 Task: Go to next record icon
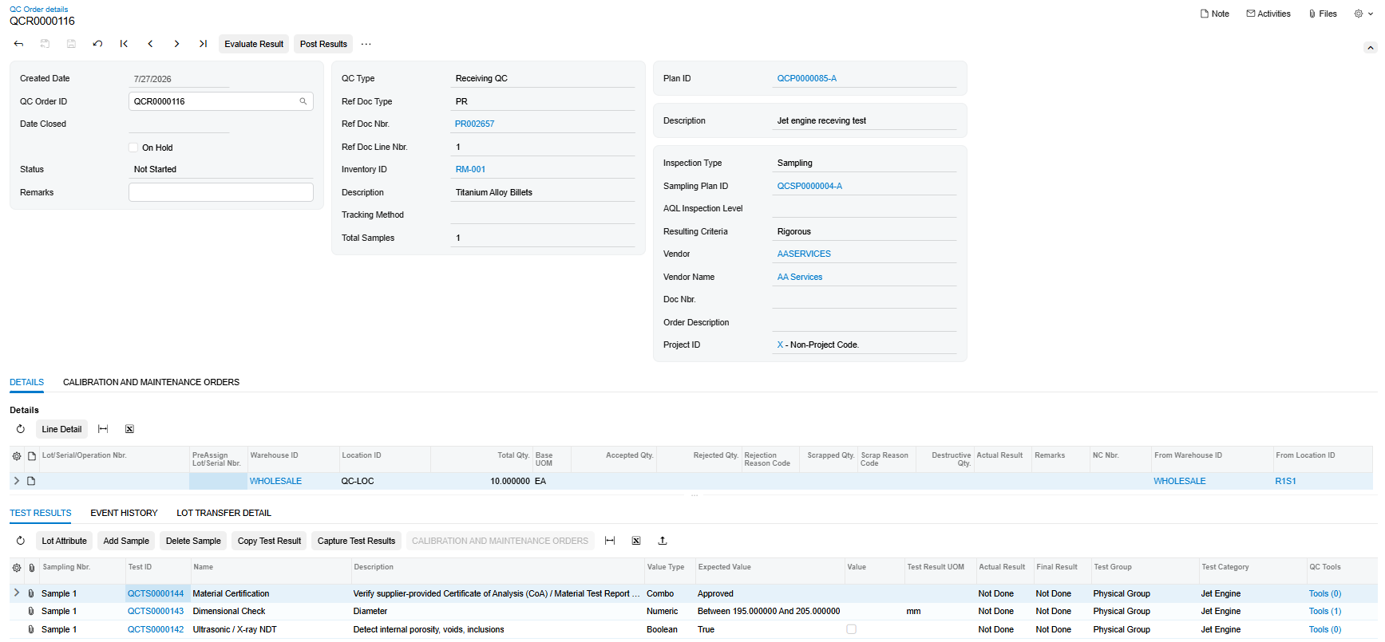(176, 44)
